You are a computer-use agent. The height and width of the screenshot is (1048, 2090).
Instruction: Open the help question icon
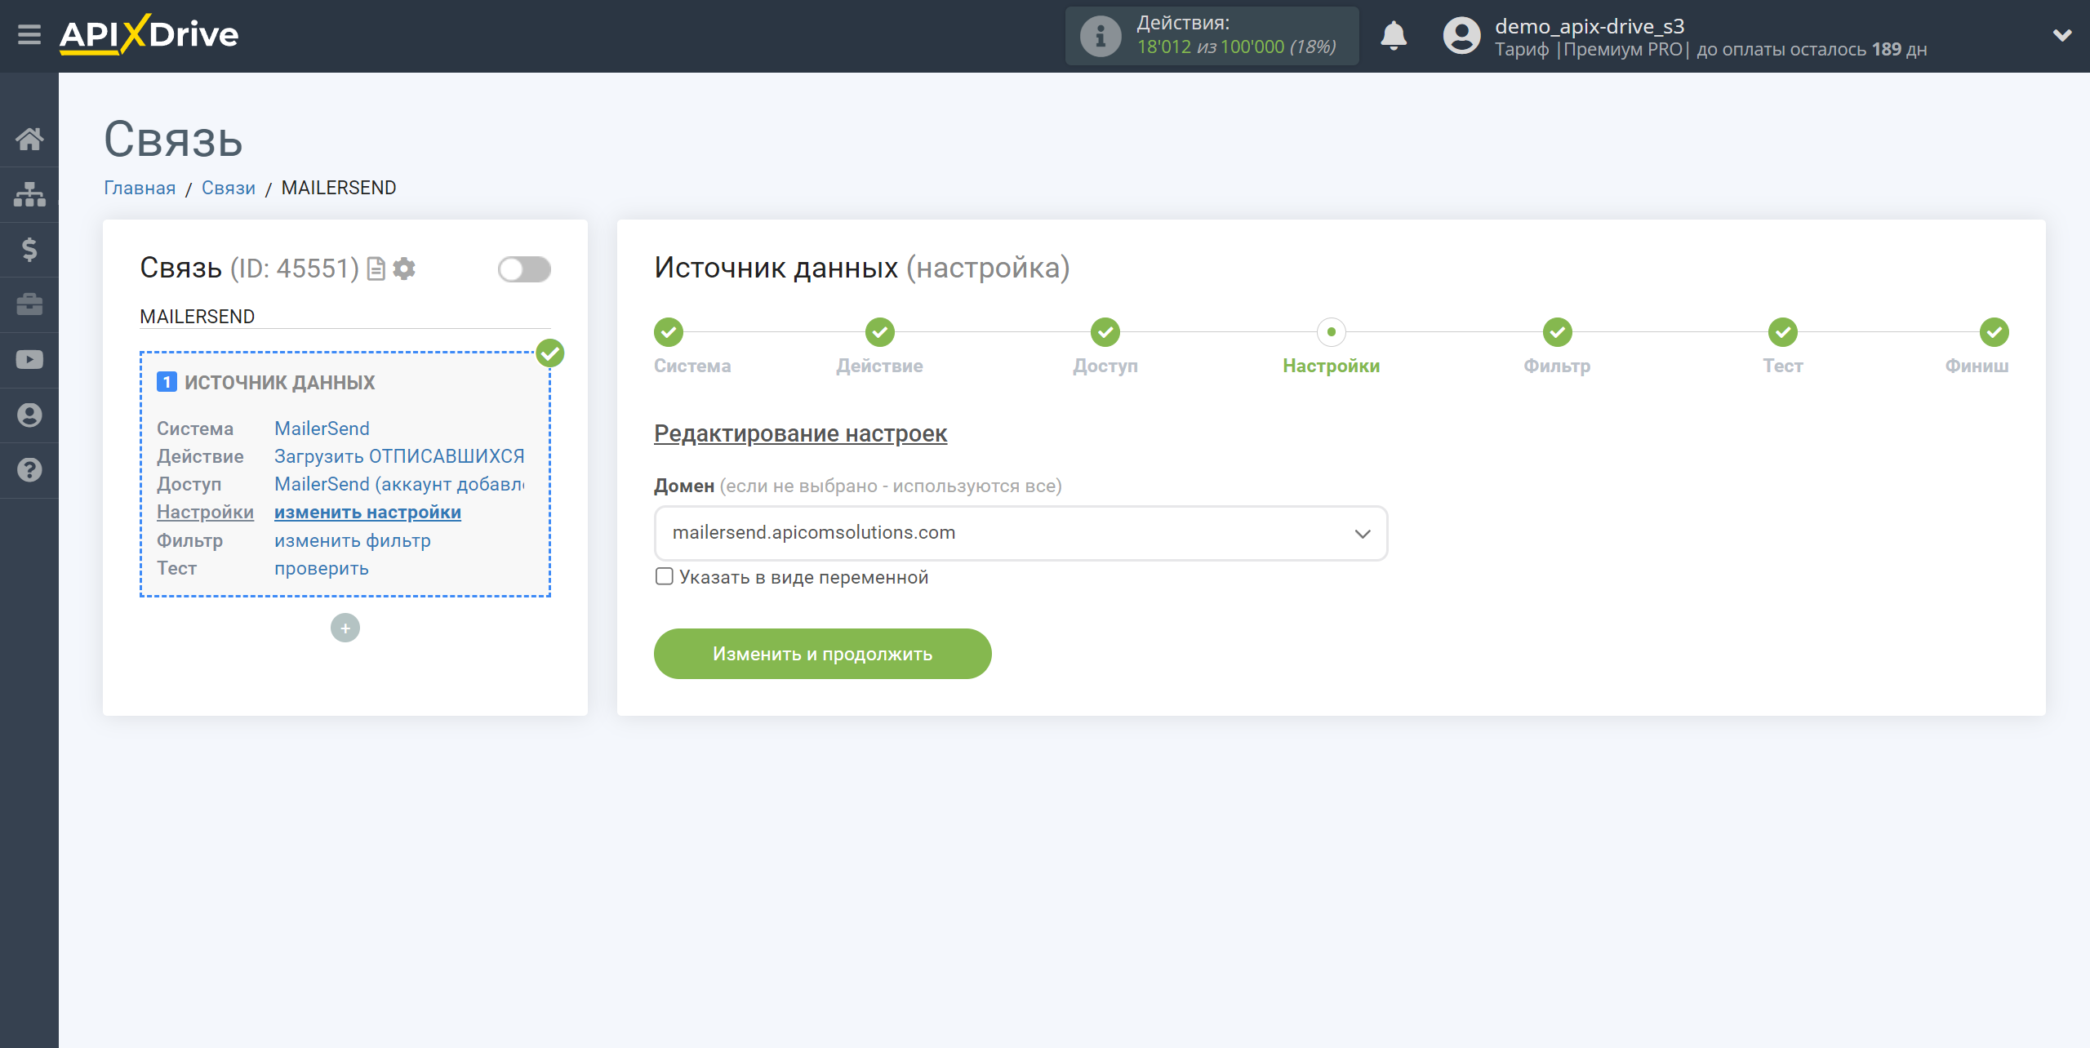pyautogui.click(x=29, y=470)
